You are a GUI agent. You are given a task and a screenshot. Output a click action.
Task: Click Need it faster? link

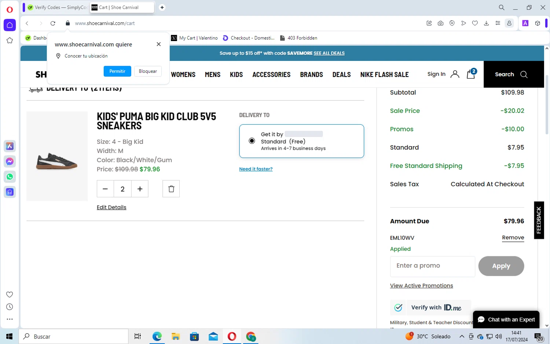click(256, 169)
